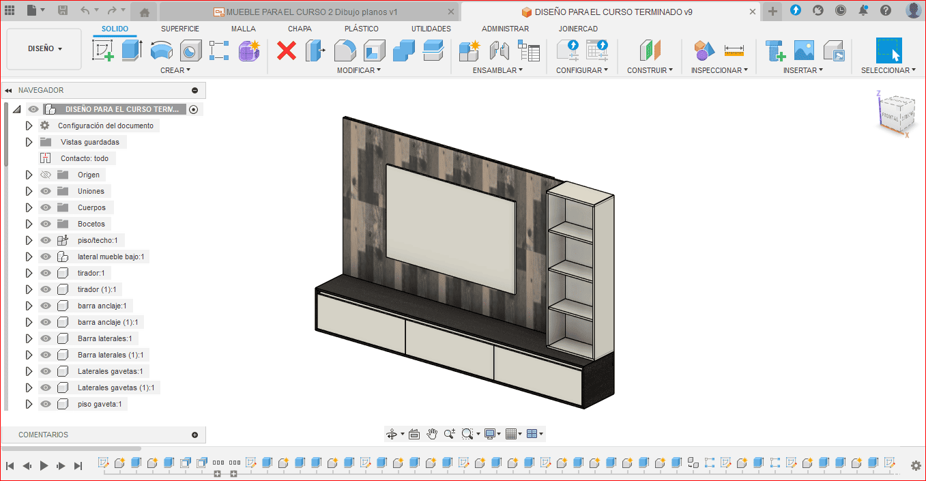
Task: Click the Measure tool in Inspeccionar
Action: click(734, 50)
